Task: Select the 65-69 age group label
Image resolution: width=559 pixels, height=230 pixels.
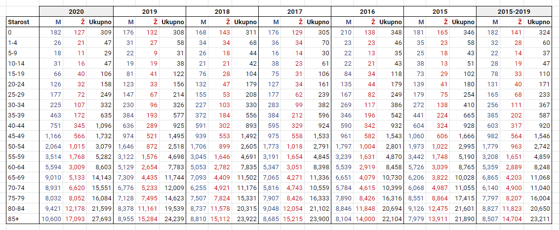Action: coord(15,177)
